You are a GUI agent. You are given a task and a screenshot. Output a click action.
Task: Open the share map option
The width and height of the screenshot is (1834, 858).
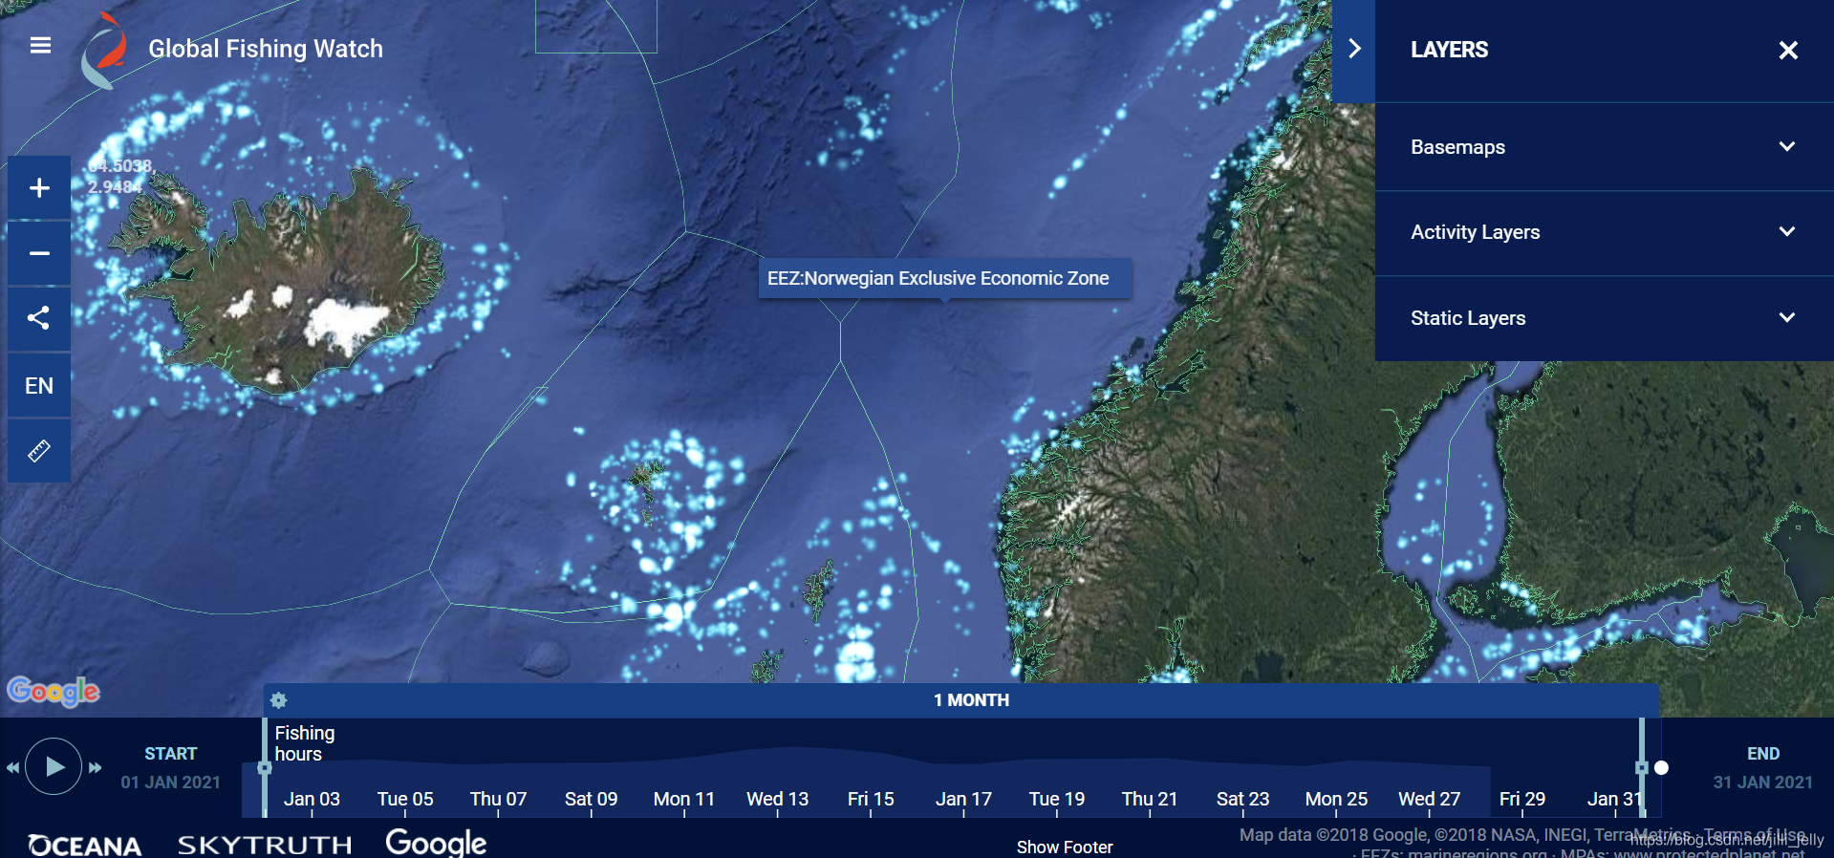pyautogui.click(x=39, y=318)
